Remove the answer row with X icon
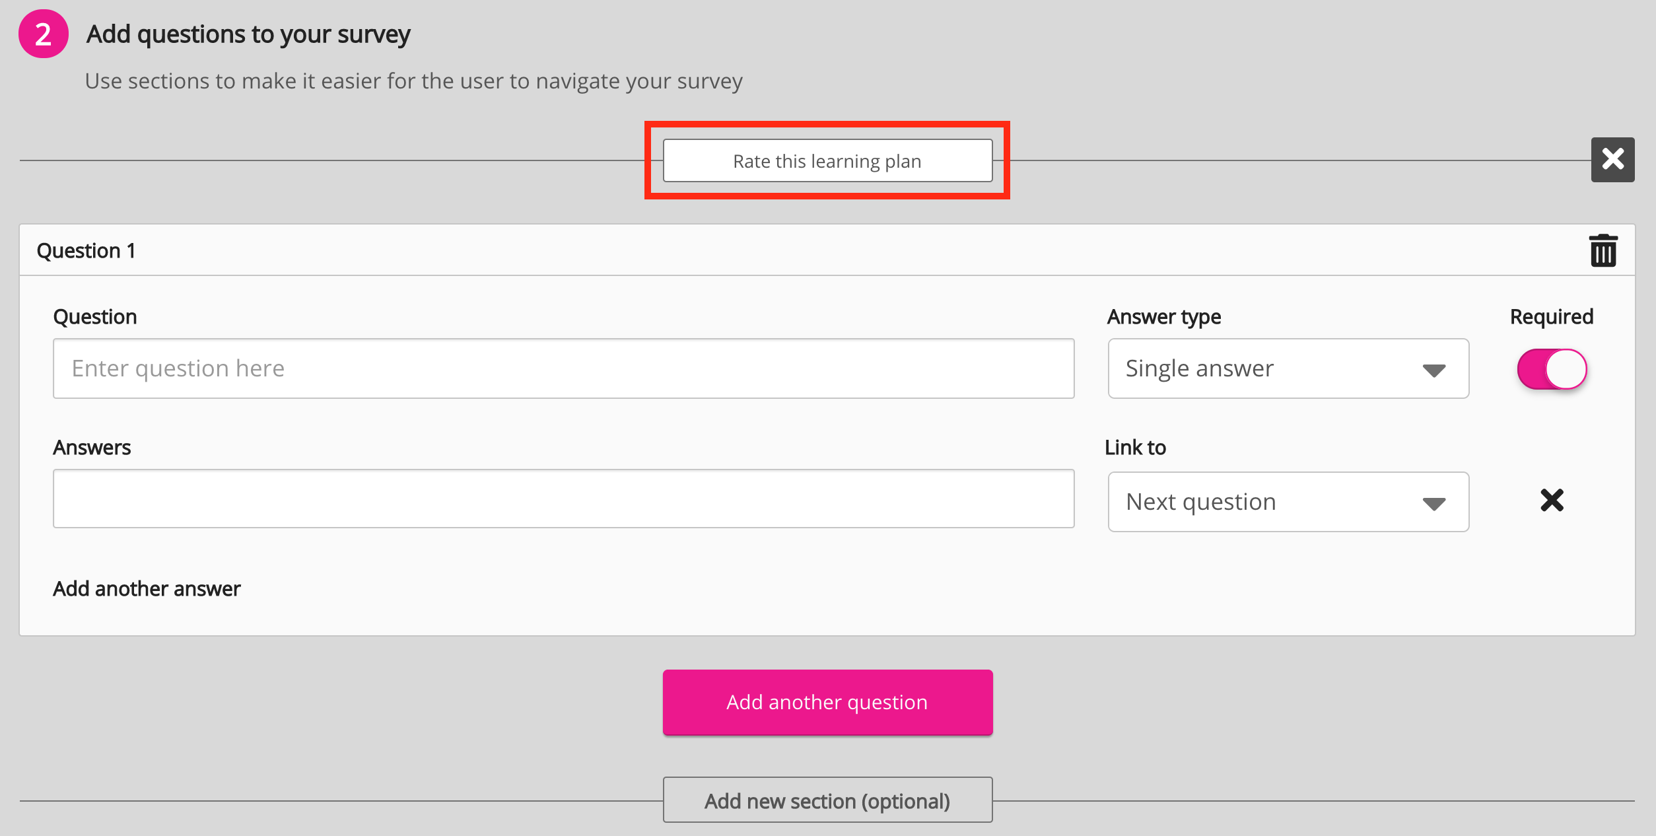This screenshot has height=836, width=1656. click(1552, 500)
